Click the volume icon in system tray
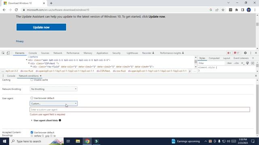The width and height of the screenshot is (259, 145). click(228, 141)
